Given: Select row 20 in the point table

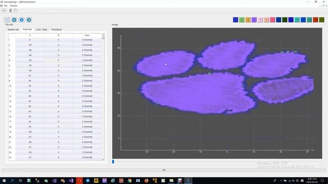Looking at the screenshot, I should click(55, 137).
